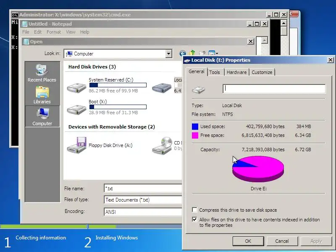
Task: Click the Open dialog title icon
Action: [x=26, y=41]
